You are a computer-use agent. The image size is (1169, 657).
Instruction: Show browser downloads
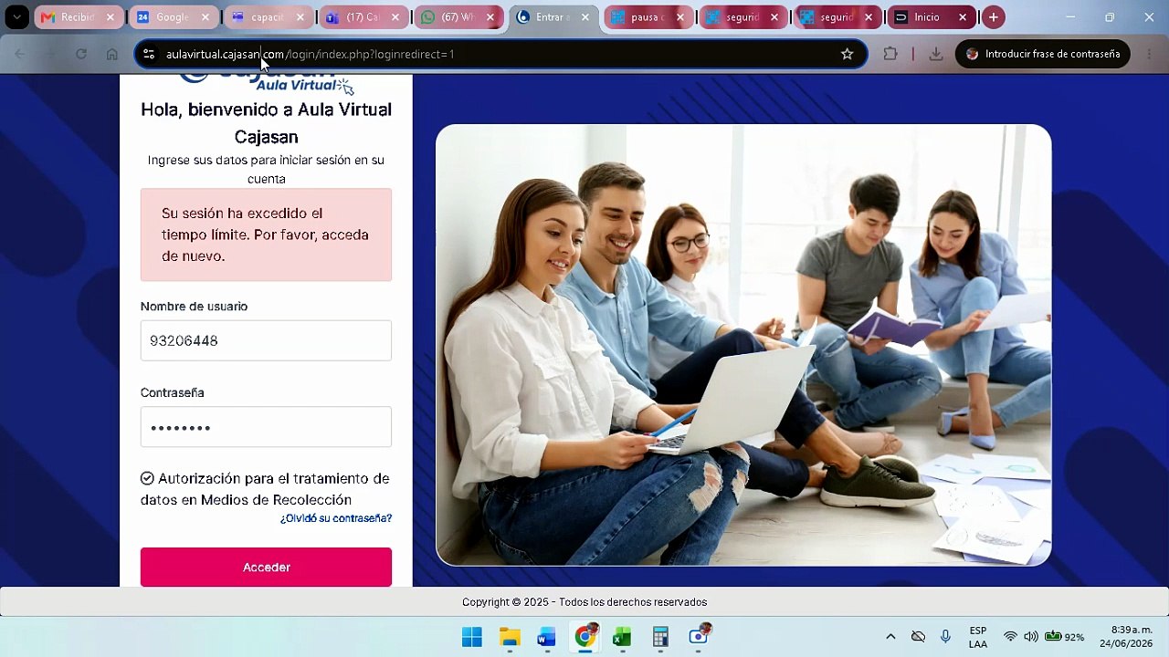point(936,54)
